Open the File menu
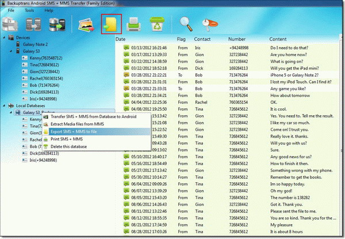The height and width of the screenshot is (239, 345). [x=11, y=10]
